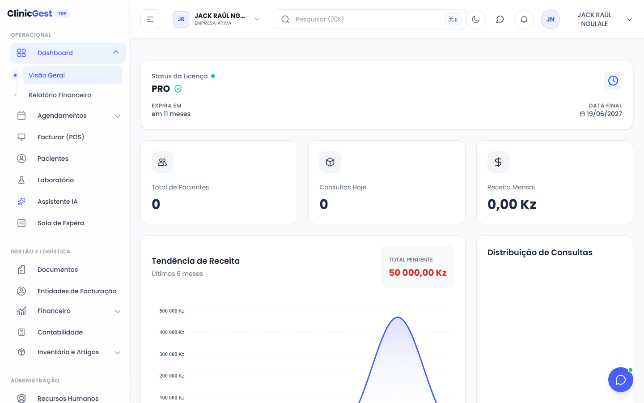644x403 pixels.
Task: Open the floating support chat bubble
Action: click(x=621, y=380)
